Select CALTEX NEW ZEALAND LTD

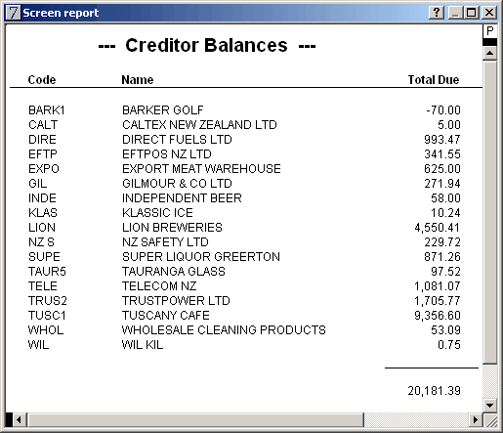pyautogui.click(x=199, y=125)
